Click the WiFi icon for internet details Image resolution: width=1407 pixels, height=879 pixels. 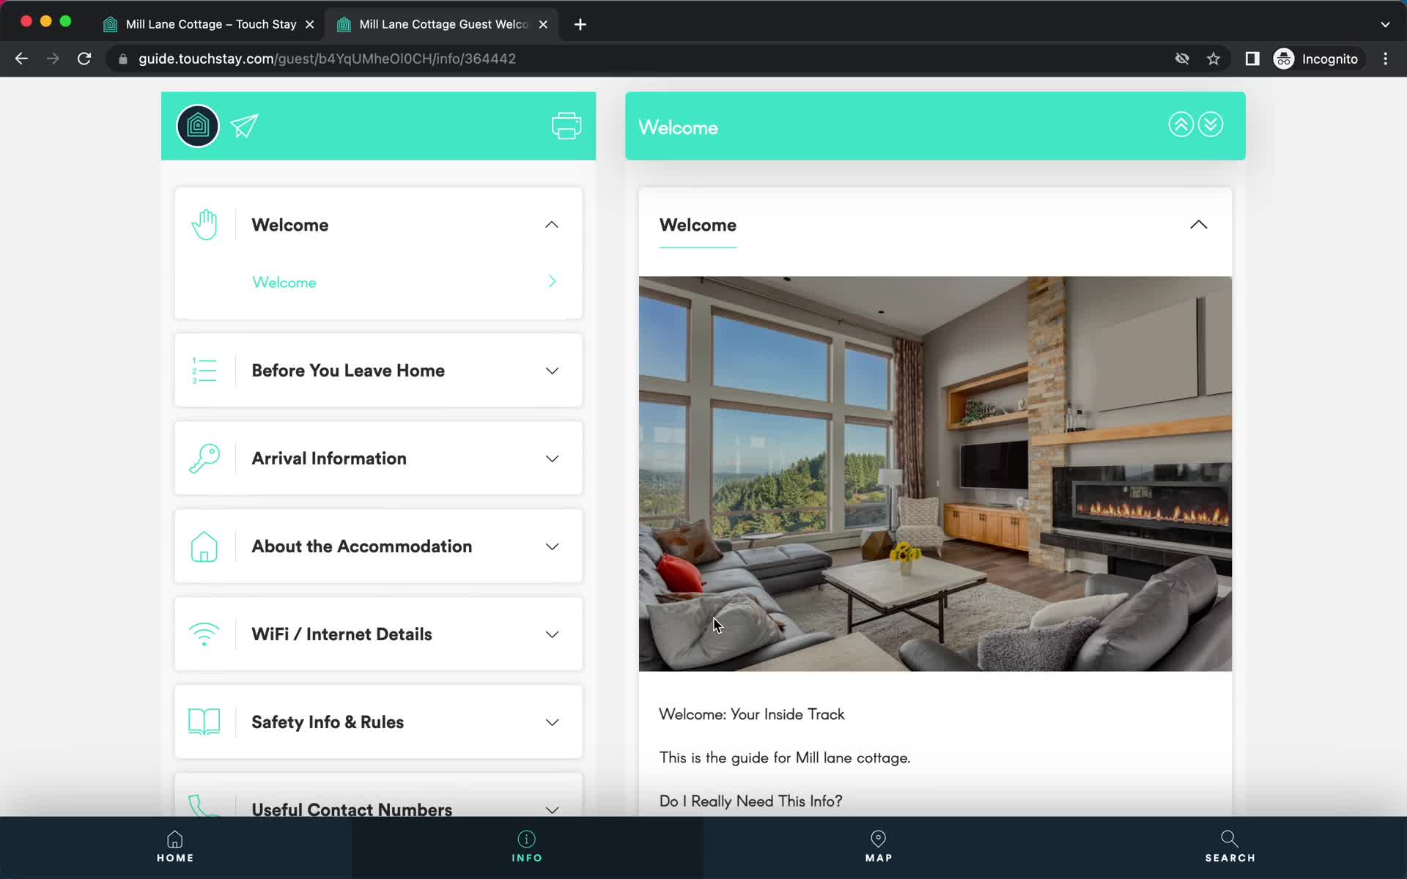pos(204,634)
